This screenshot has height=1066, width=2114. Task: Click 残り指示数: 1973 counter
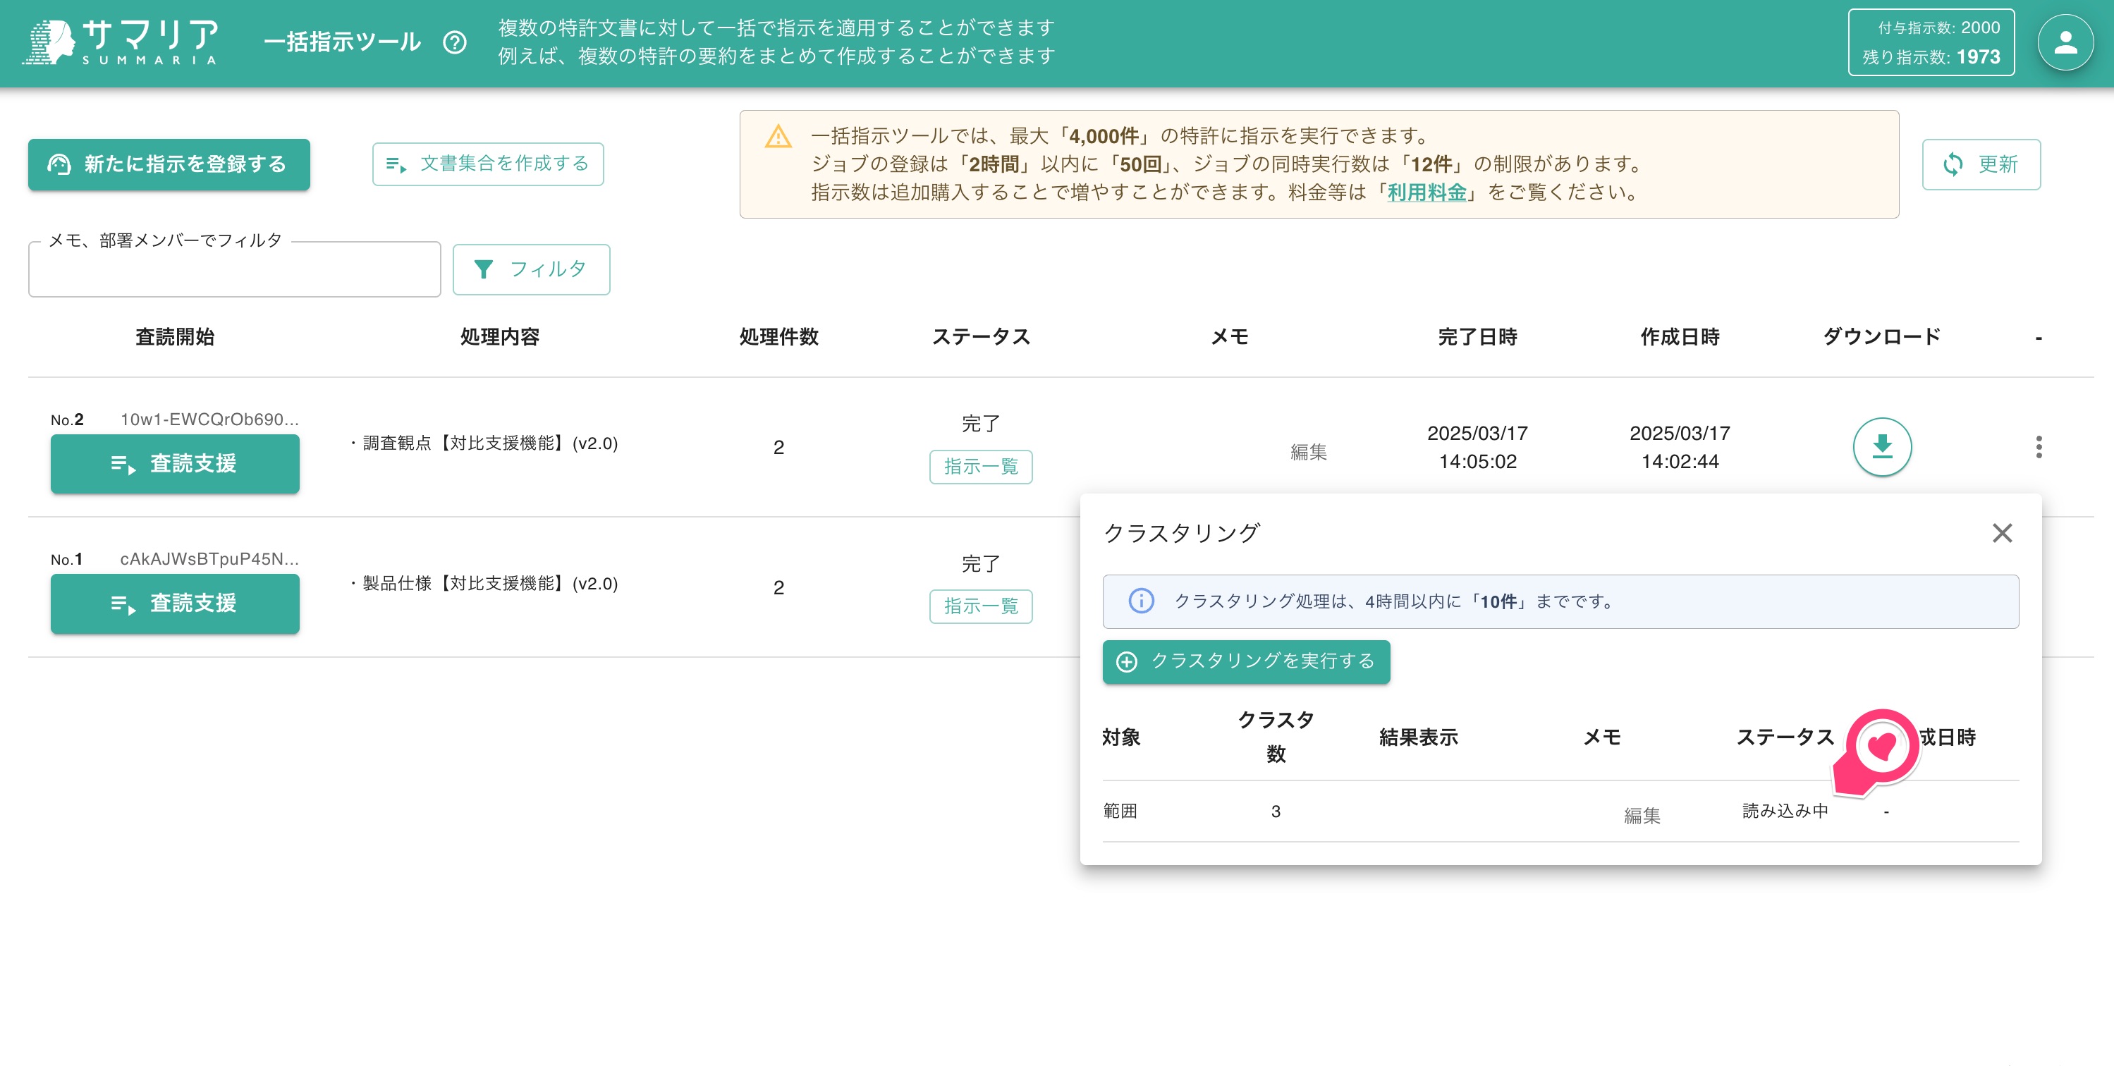1931,56
